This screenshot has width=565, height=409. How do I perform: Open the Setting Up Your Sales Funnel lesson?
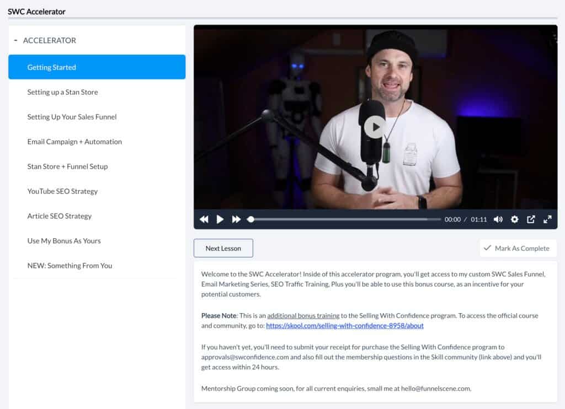tap(97, 117)
